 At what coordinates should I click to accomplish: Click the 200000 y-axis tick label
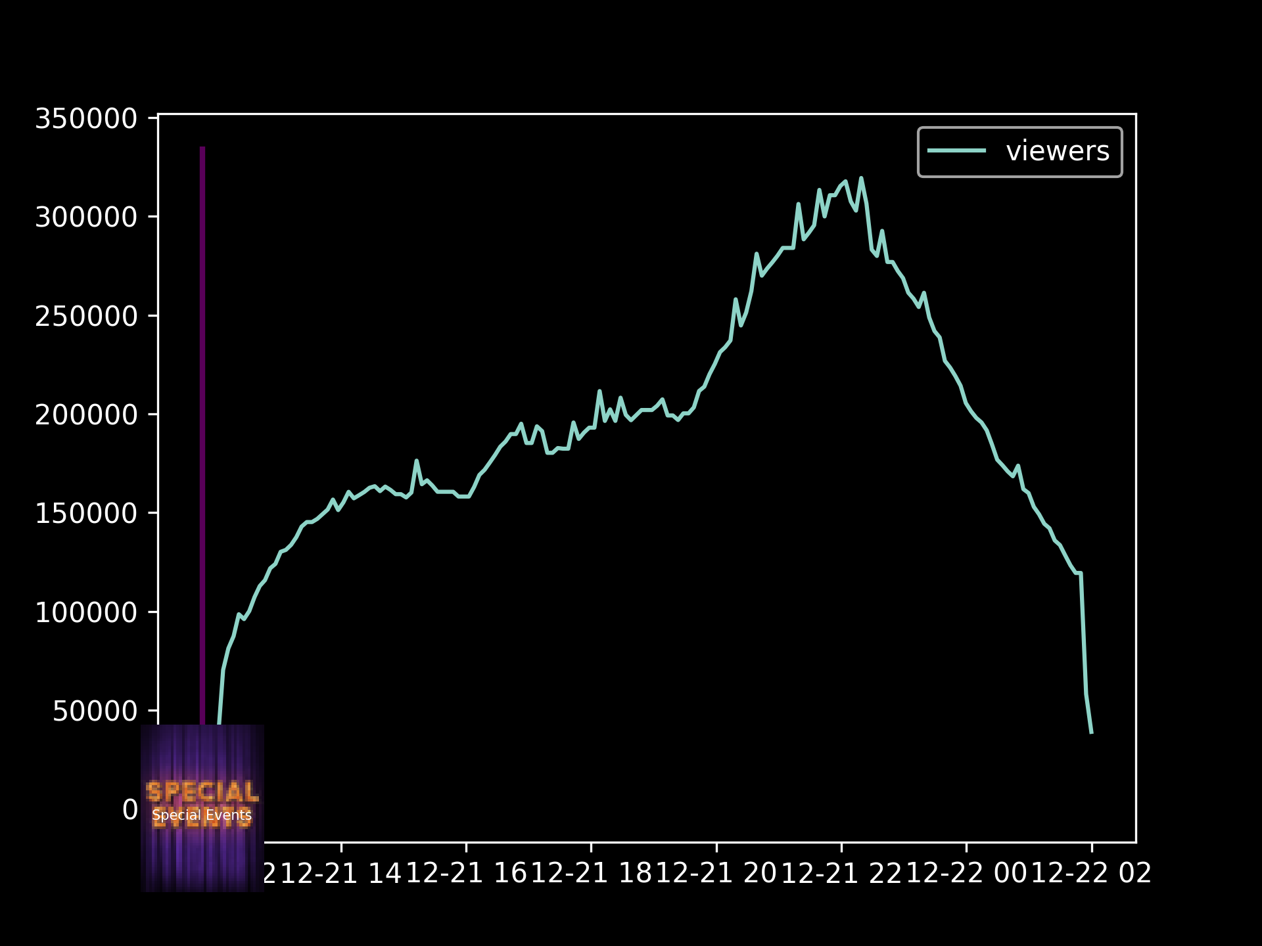(x=86, y=415)
